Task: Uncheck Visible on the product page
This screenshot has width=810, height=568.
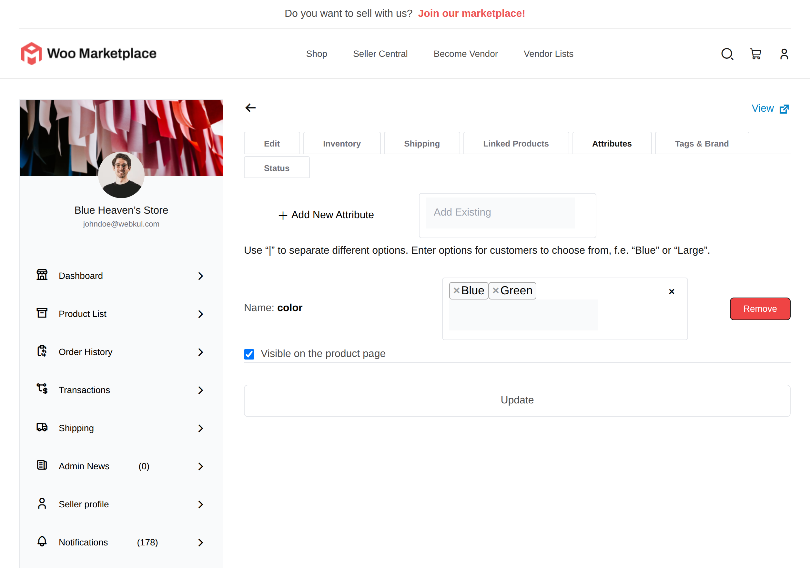Action: click(249, 354)
